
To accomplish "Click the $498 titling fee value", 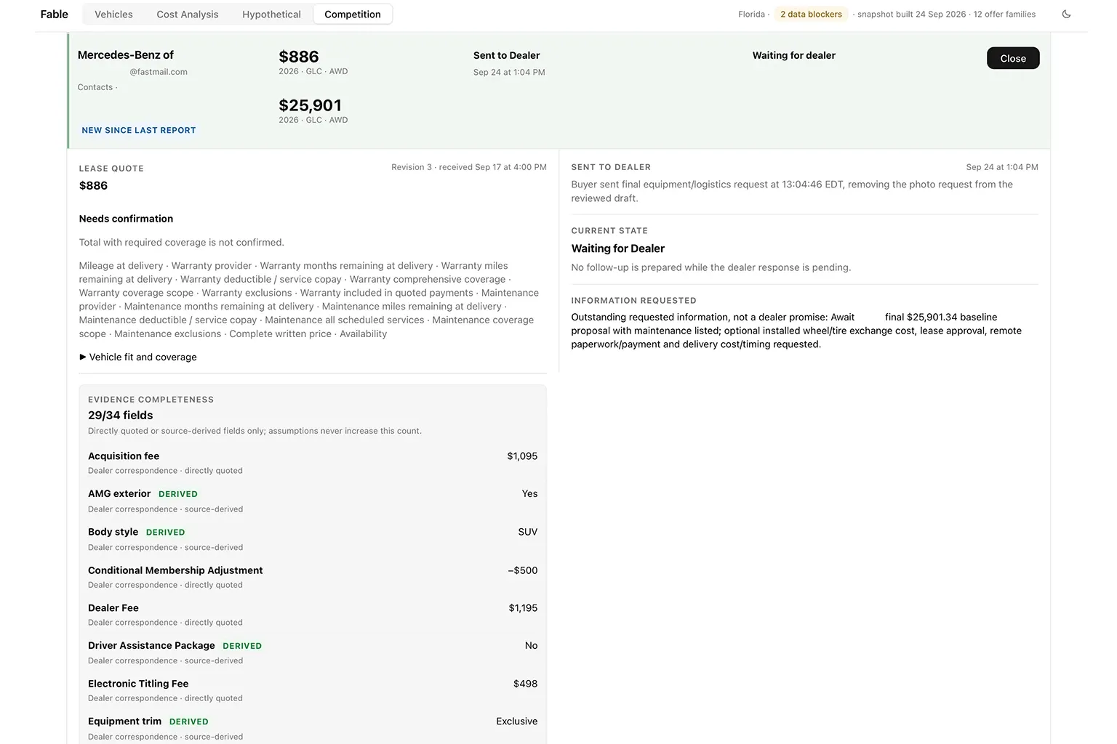I will click(525, 684).
